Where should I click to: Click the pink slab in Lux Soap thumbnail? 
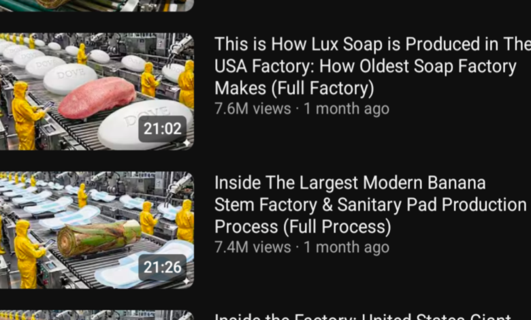click(97, 97)
